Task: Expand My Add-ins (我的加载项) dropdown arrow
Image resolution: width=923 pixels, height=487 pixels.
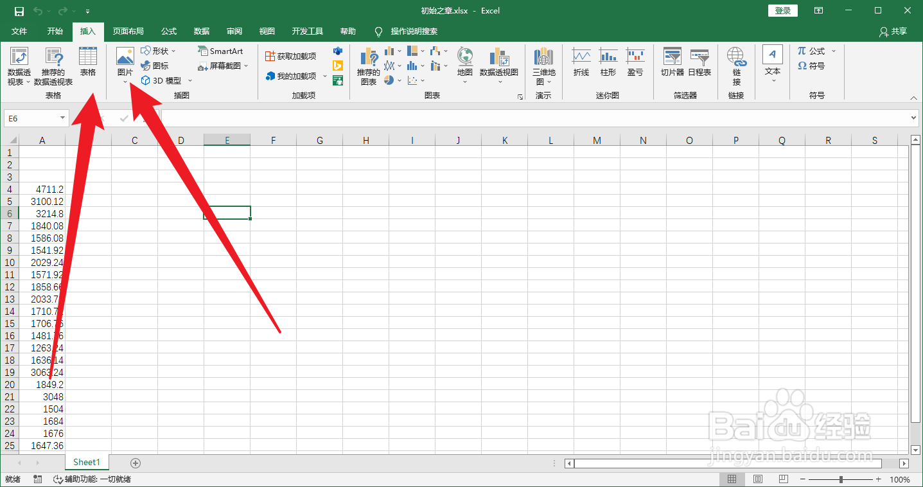Action: click(x=324, y=76)
